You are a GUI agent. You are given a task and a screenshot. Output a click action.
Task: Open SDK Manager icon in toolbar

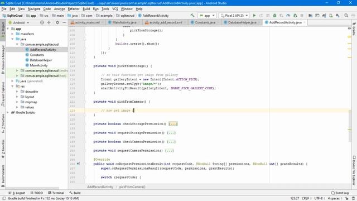click(x=337, y=16)
